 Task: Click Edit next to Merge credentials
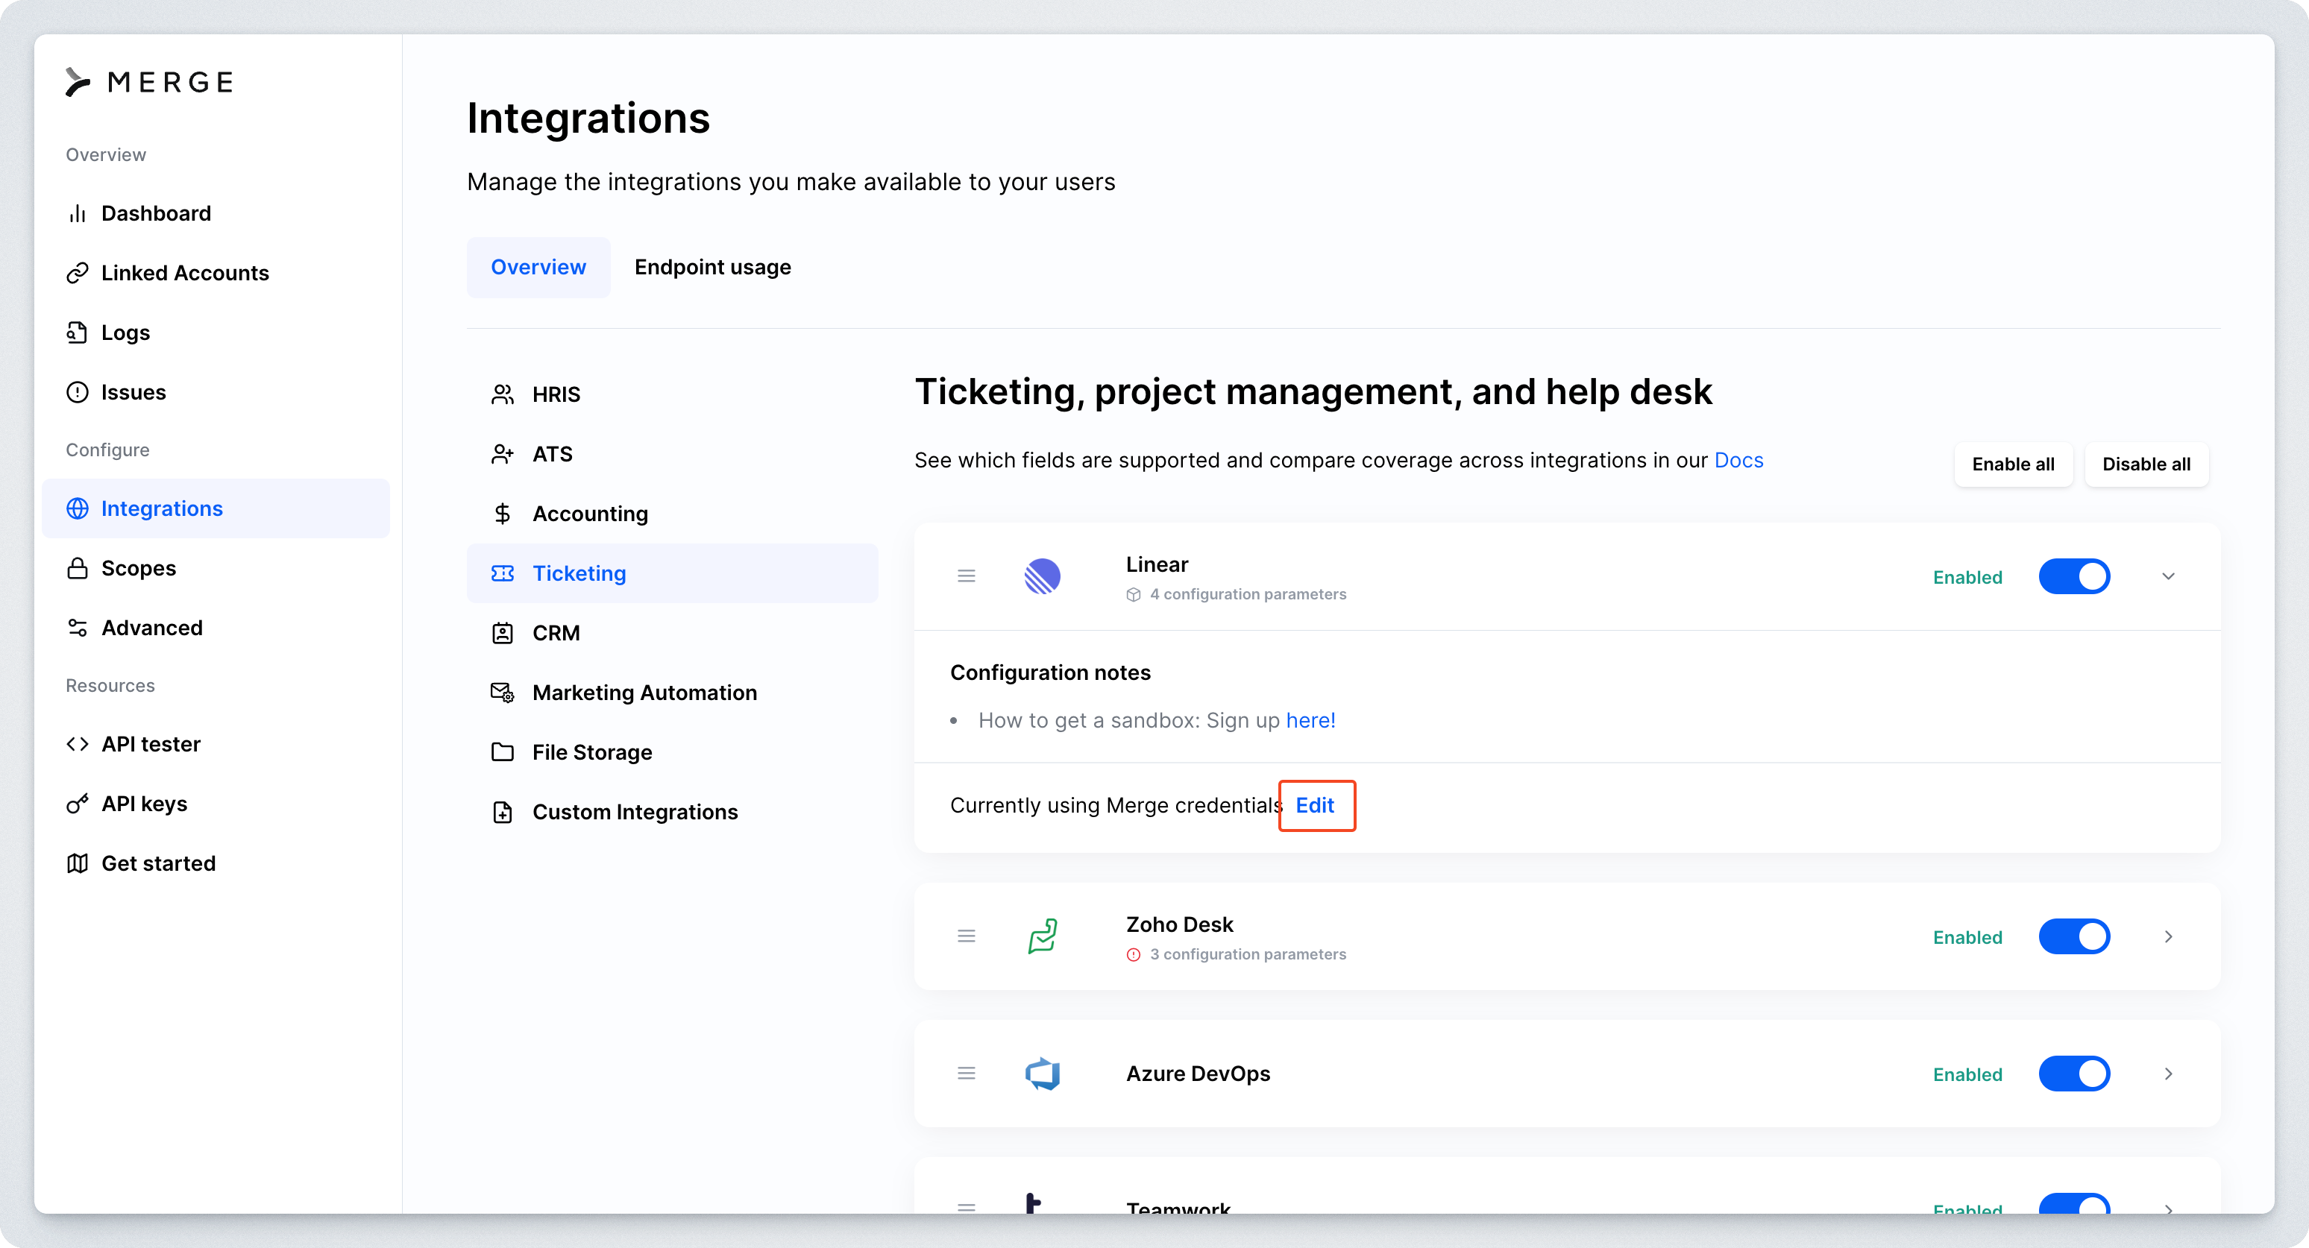pos(1315,805)
